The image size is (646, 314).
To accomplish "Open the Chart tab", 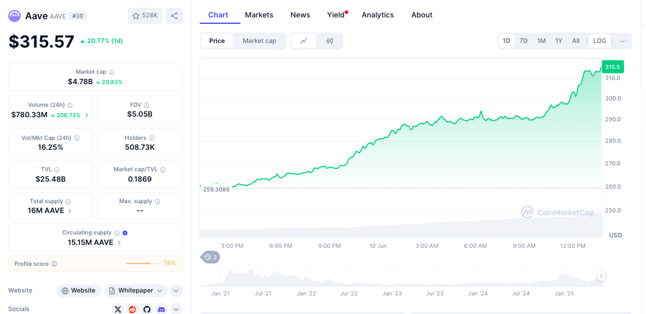I will pos(218,15).
